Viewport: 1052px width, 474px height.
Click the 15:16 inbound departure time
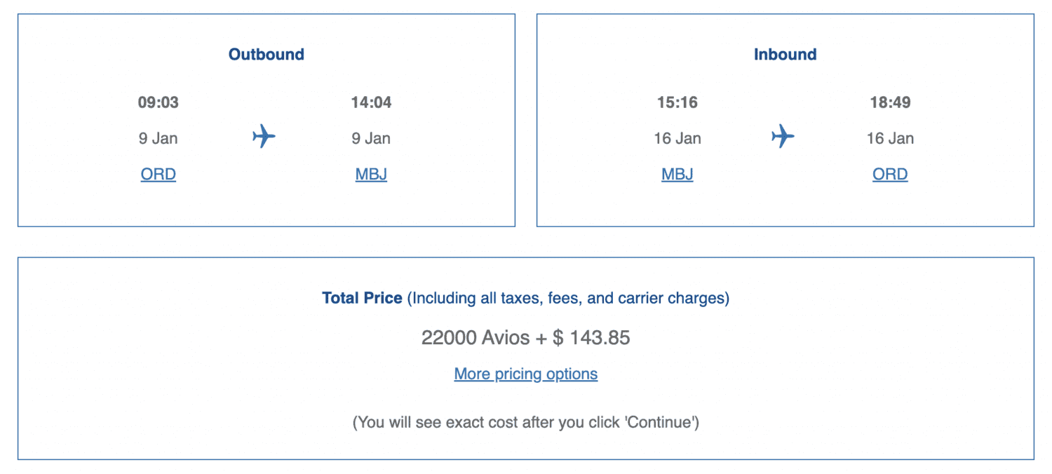click(x=676, y=102)
